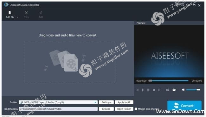This screenshot has width=206, height=117.
Task: Open the Profile format dropdown
Action: click(x=58, y=102)
